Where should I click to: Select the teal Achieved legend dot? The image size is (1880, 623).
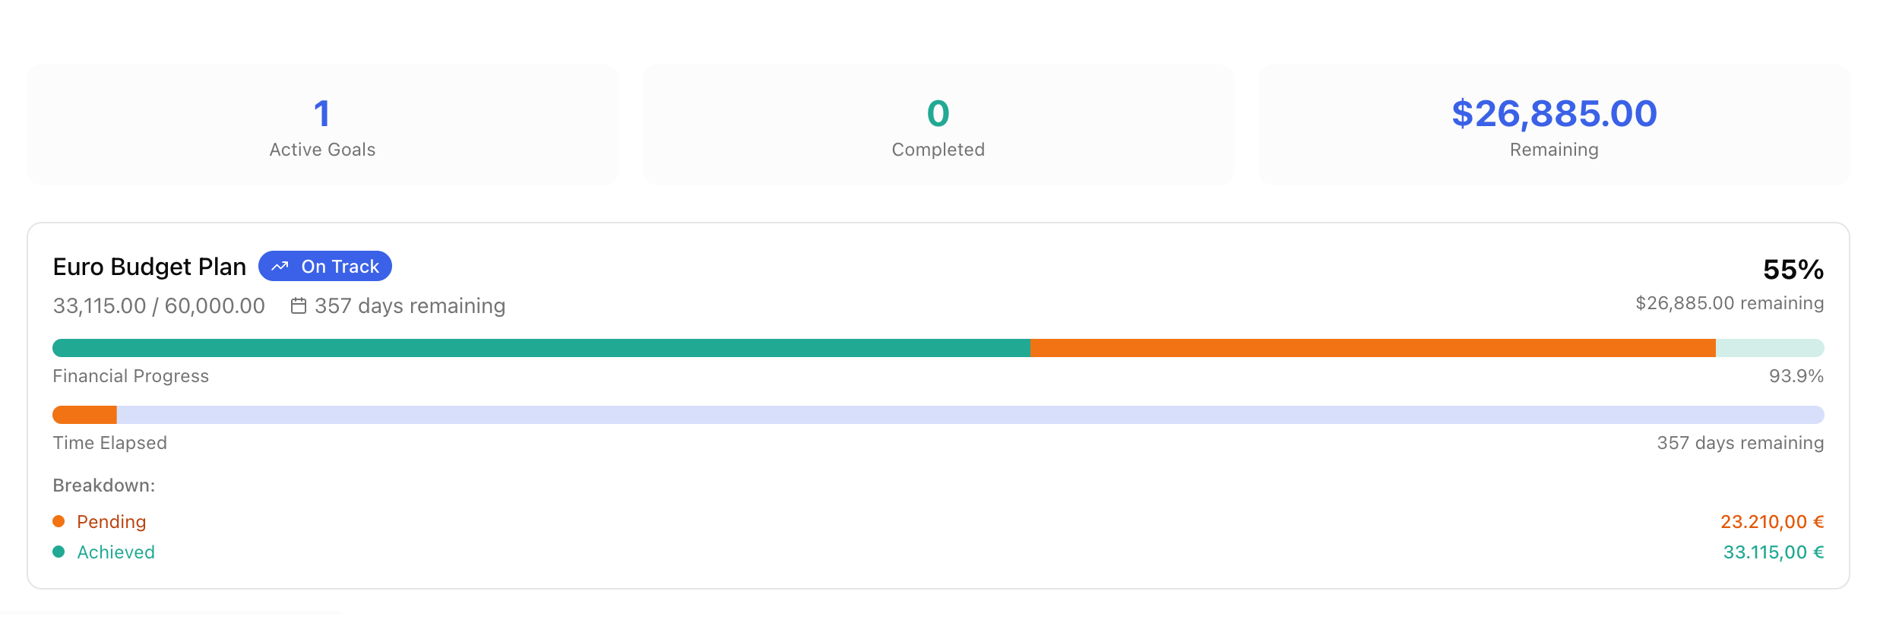tap(59, 552)
